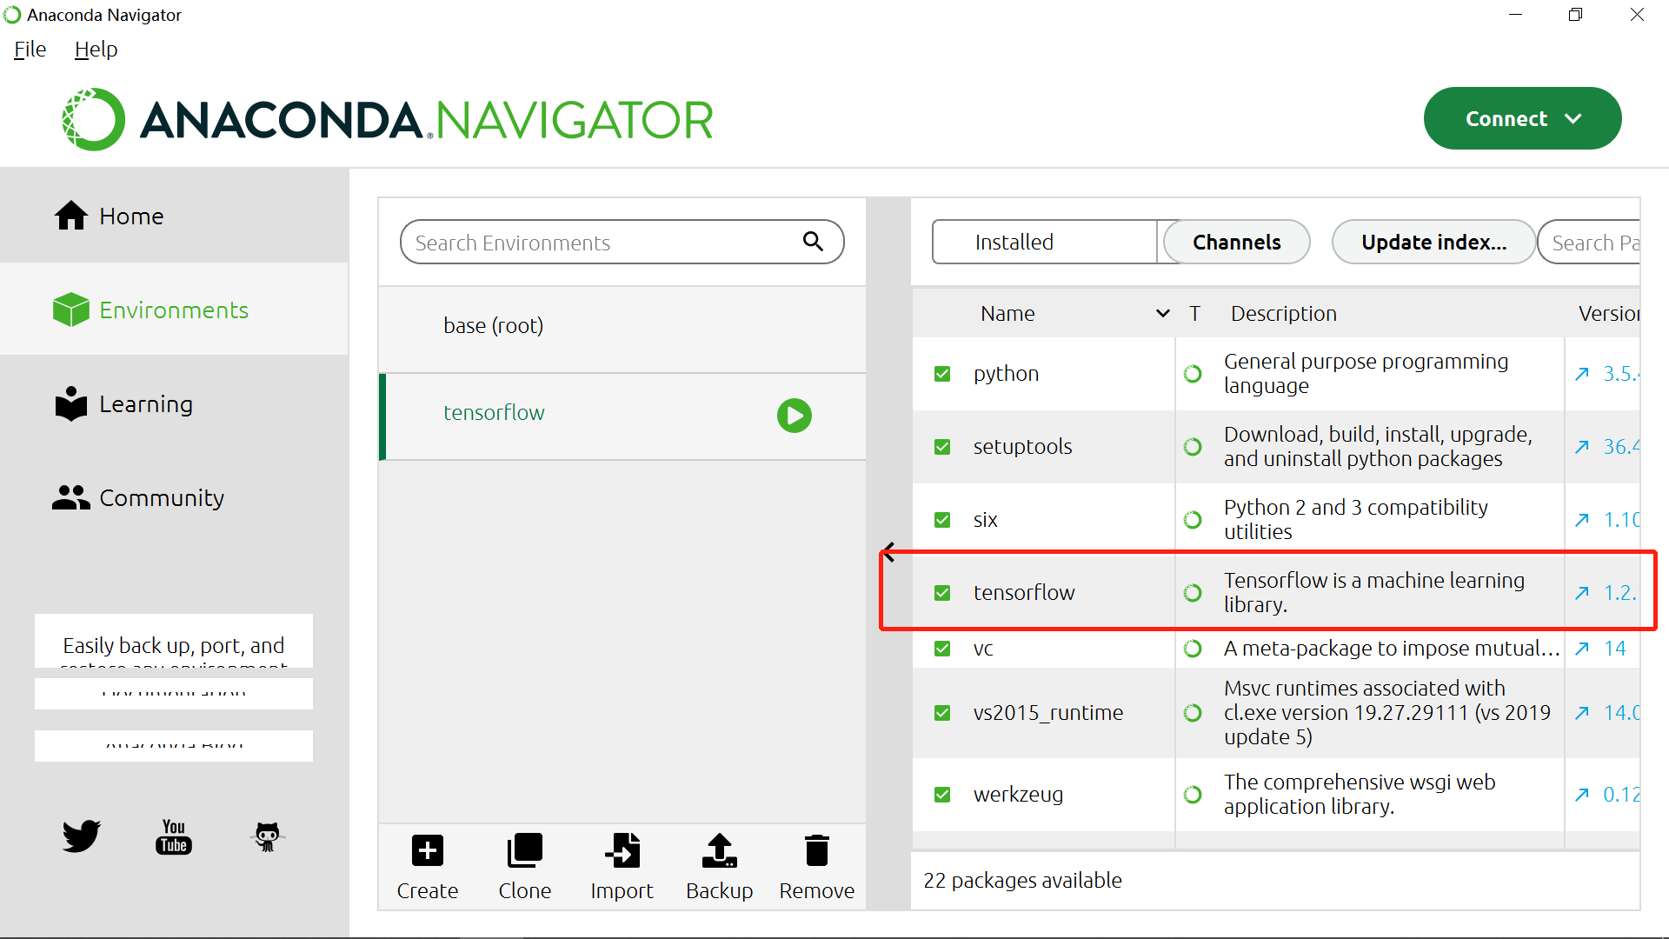The width and height of the screenshot is (1669, 939).
Task: Click the python package name
Action: click(1006, 374)
